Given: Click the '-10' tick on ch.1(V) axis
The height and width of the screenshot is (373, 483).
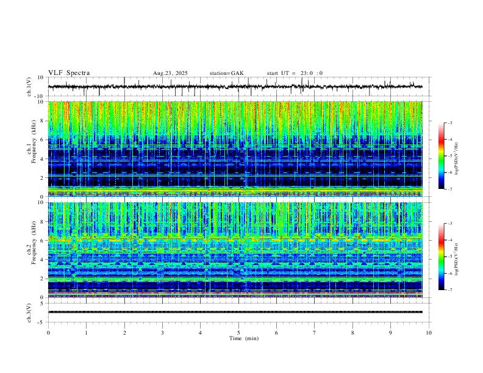Looking at the screenshot, I should 40,96.
